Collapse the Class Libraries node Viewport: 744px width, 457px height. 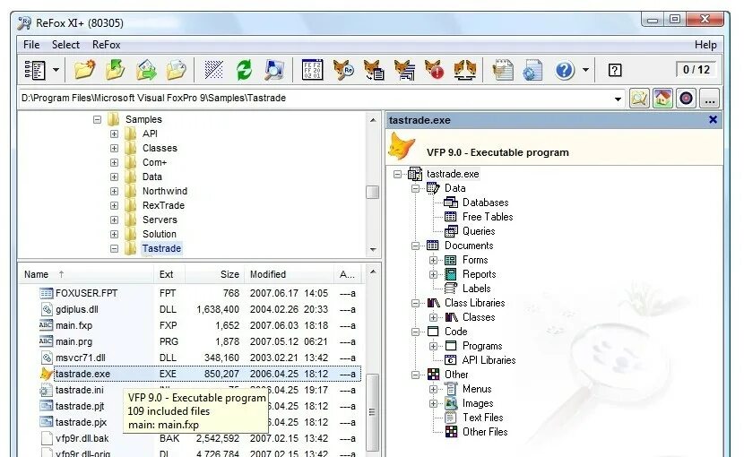[415, 303]
